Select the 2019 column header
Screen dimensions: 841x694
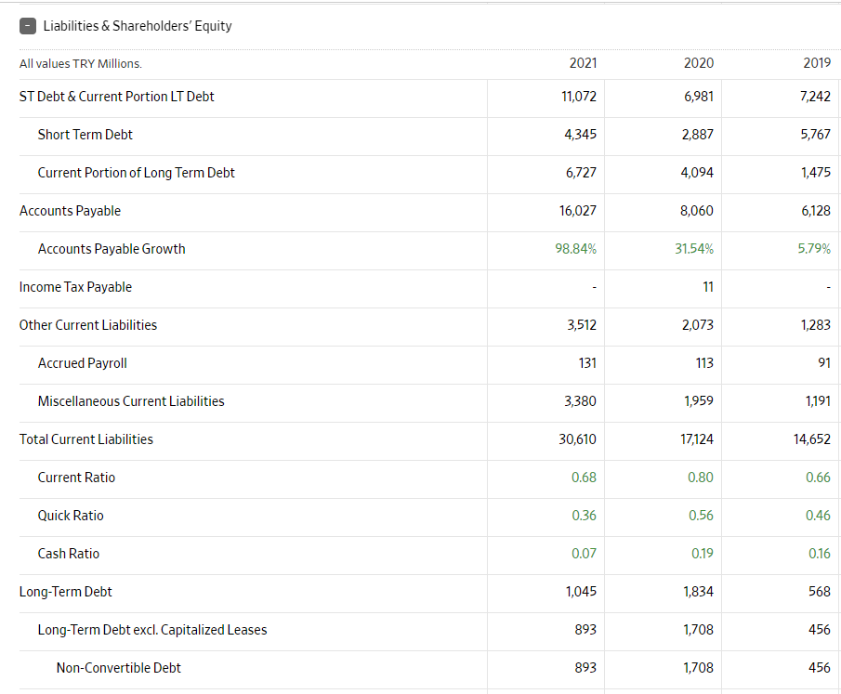(817, 63)
